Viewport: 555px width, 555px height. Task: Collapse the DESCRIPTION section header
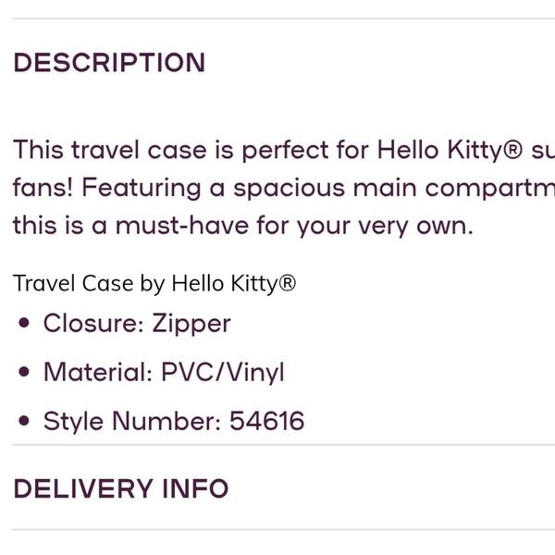pyautogui.click(x=109, y=63)
